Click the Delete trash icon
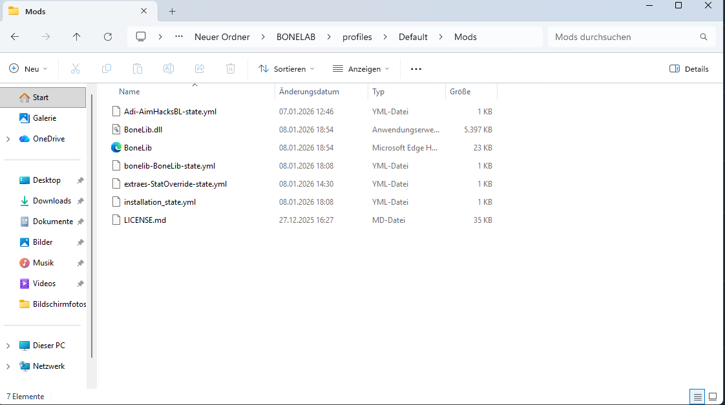The height and width of the screenshot is (405, 725). tap(231, 69)
